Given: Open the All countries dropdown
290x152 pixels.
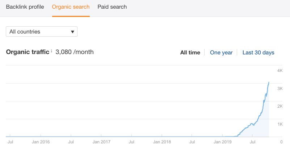Looking at the screenshot, I should [42, 32].
